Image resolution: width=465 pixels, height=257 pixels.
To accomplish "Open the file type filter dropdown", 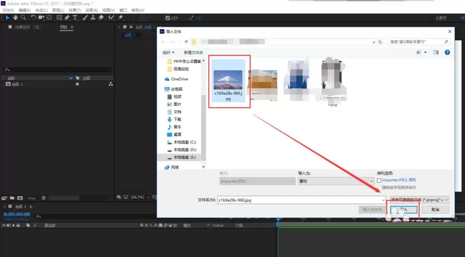I will 419,200.
